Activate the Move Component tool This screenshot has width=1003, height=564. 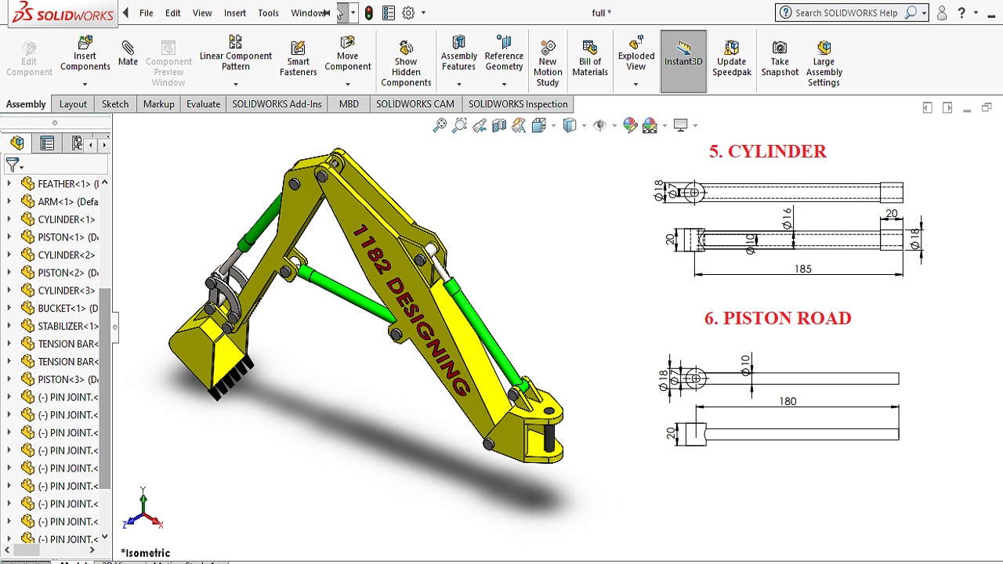coord(347,53)
